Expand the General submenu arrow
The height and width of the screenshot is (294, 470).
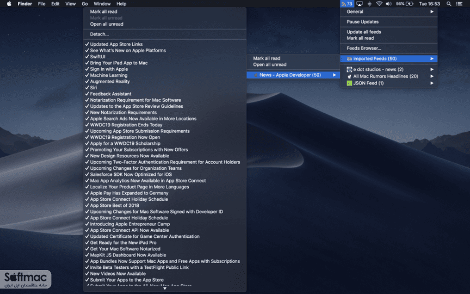tap(432, 11)
